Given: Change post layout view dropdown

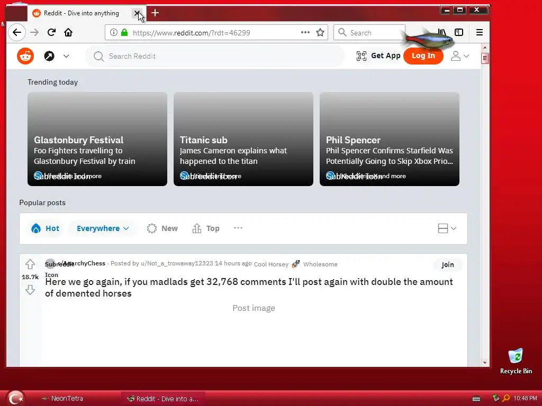Looking at the screenshot, I should [x=447, y=228].
